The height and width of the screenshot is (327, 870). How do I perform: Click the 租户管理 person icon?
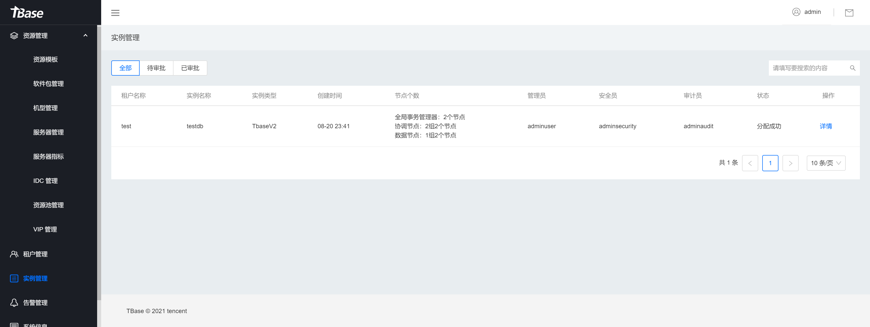14,254
